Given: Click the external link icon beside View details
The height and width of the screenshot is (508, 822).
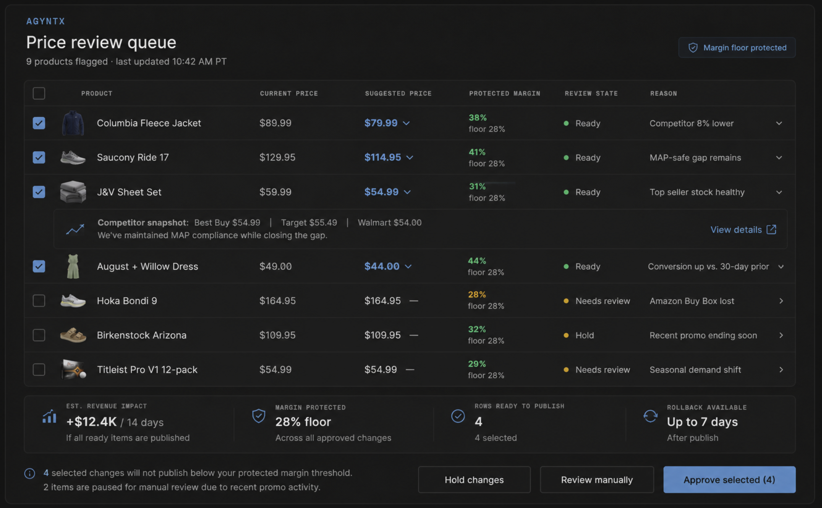Looking at the screenshot, I should [x=771, y=230].
